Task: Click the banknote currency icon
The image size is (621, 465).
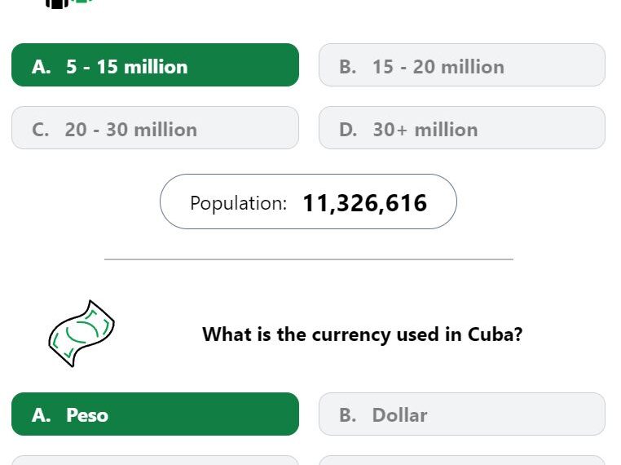Action: [x=81, y=334]
